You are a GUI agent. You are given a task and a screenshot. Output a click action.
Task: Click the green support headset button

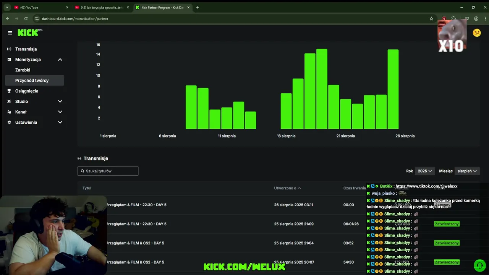(479, 265)
